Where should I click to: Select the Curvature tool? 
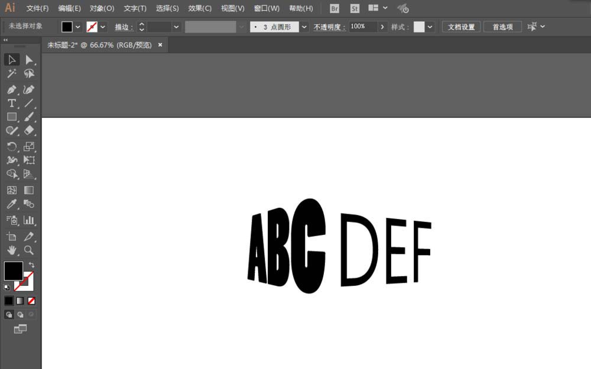tap(29, 90)
